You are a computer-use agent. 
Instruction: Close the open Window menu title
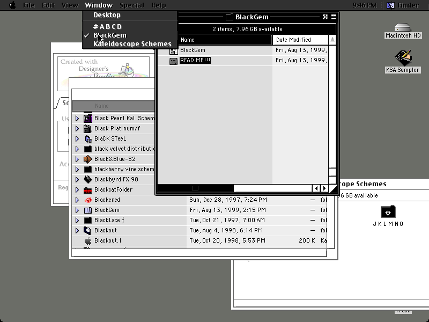[99, 5]
